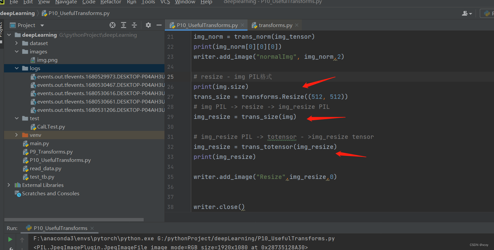Open the Refactor menu

(111, 2)
